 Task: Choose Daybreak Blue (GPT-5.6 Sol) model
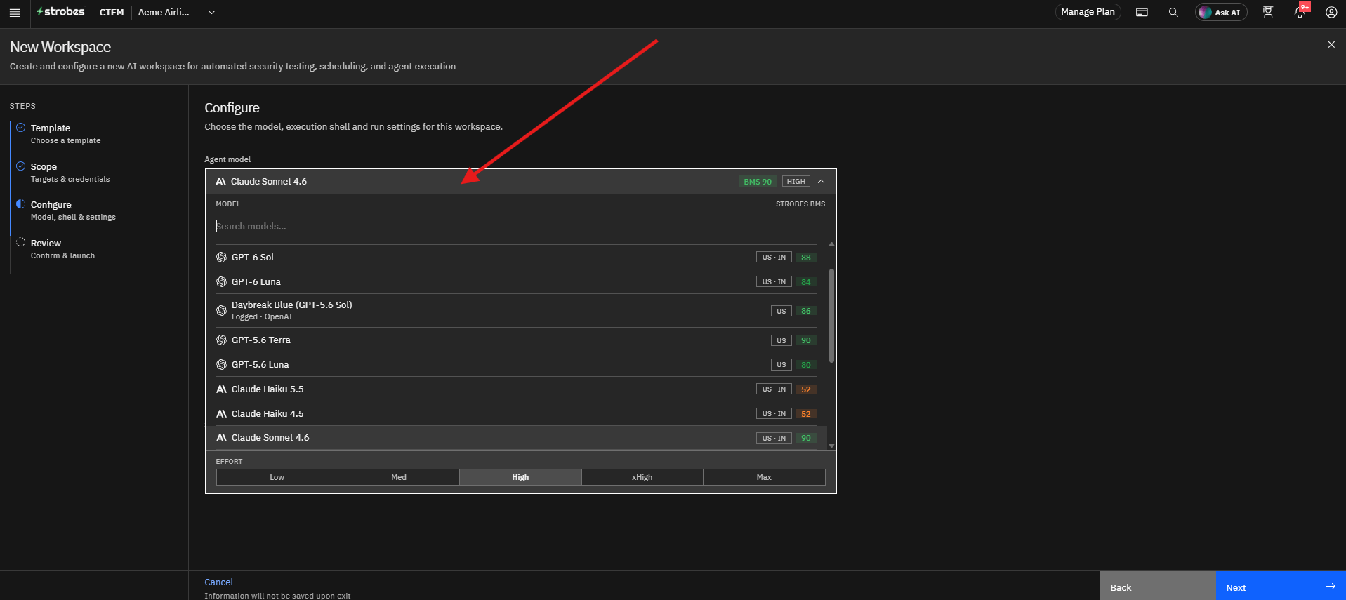(x=516, y=311)
